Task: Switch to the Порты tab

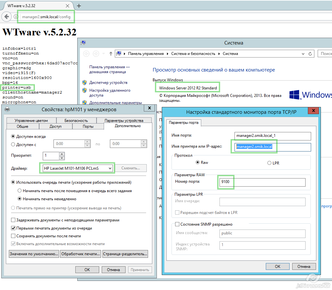Action: tap(88, 126)
